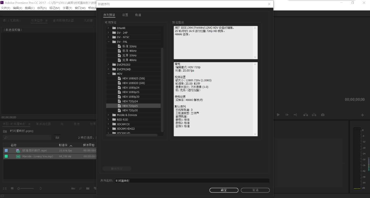
Task: Switch to the 序列预设 tab
Action: pyautogui.click(x=109, y=15)
